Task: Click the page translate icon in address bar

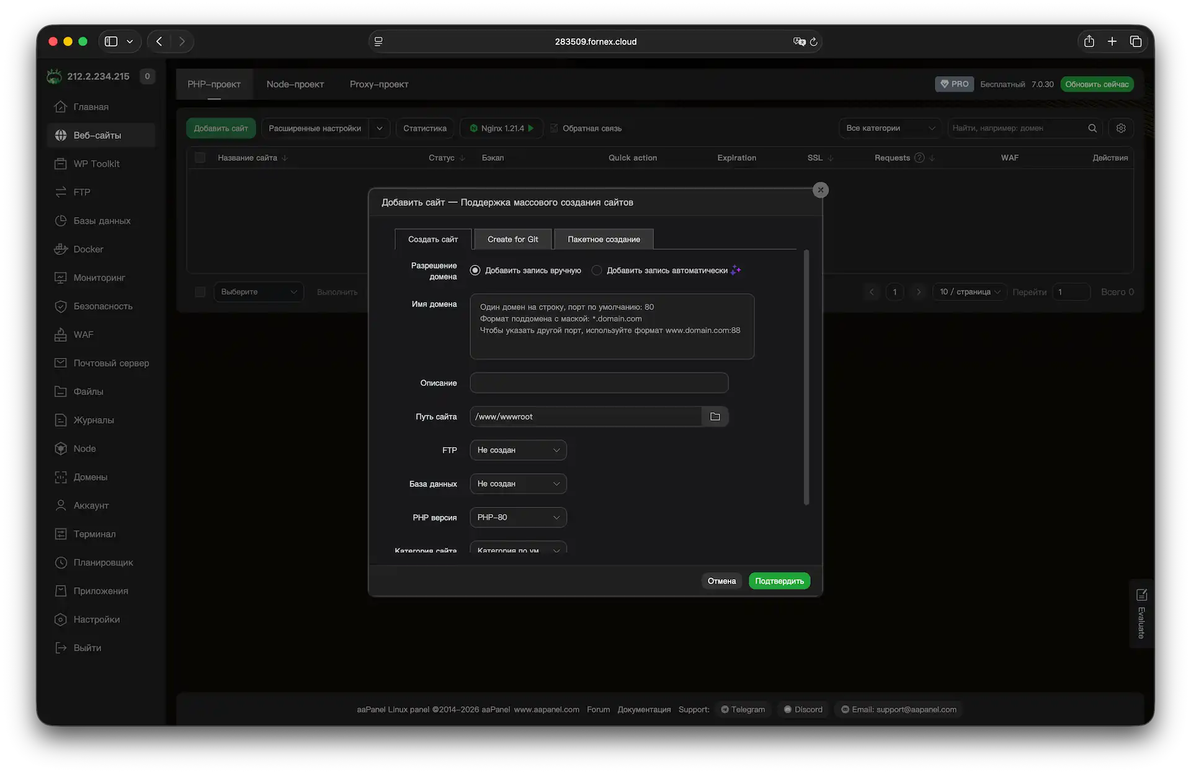Action: (799, 42)
